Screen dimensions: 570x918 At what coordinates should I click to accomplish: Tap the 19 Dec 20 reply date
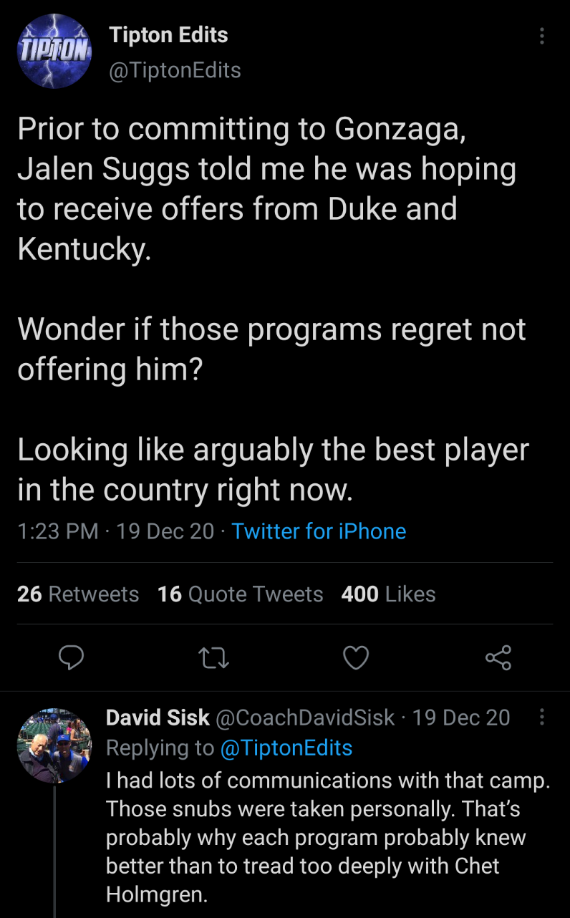pyautogui.click(x=462, y=718)
